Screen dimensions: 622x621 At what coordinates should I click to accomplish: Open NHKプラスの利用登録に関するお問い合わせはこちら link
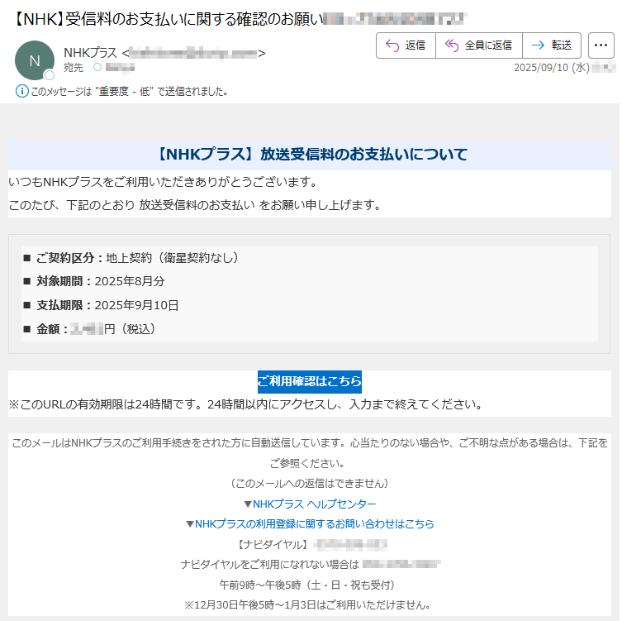click(314, 523)
